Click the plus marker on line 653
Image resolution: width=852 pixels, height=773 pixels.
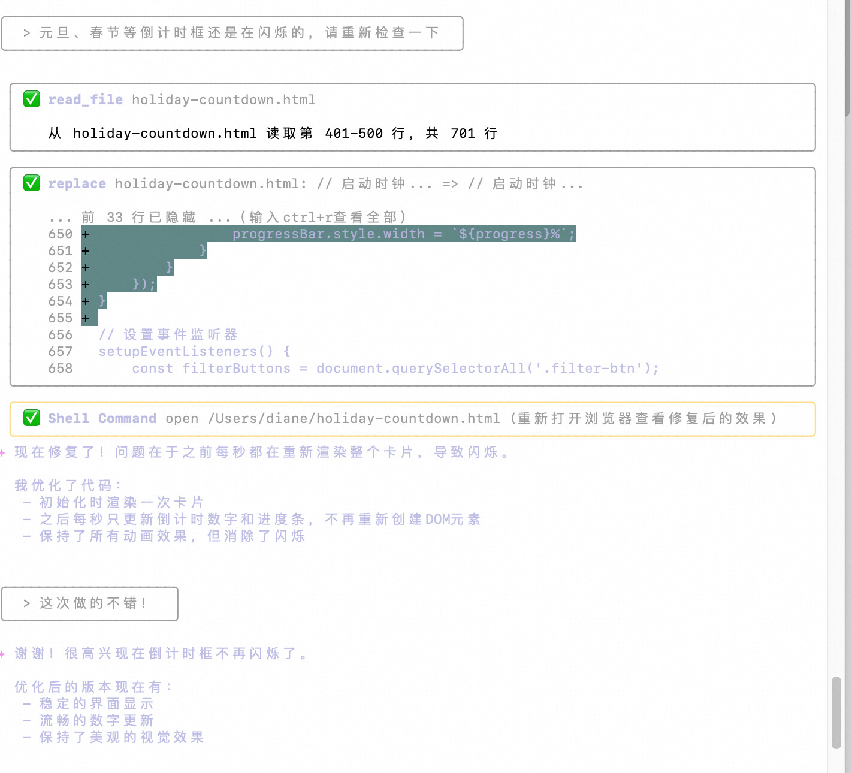86,285
